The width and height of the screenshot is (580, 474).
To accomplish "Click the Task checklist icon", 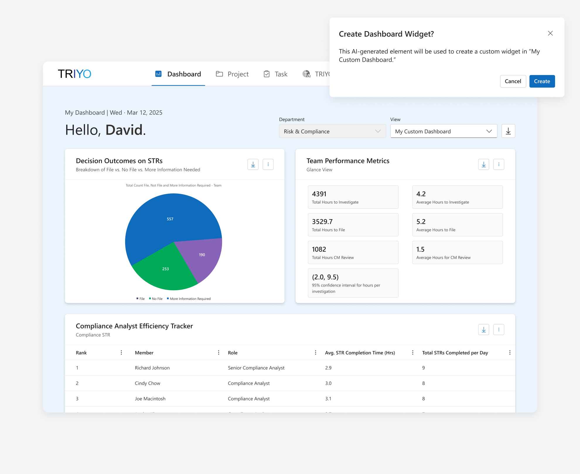I will point(266,74).
